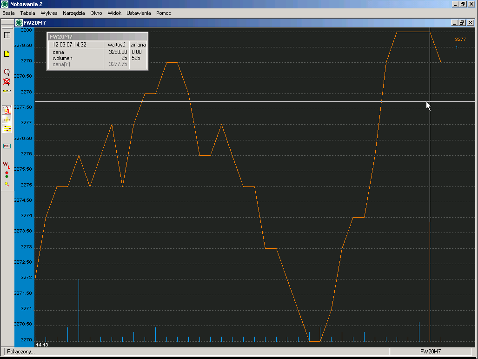Open the Pomoc menu
This screenshot has width=478, height=359.
pos(164,13)
